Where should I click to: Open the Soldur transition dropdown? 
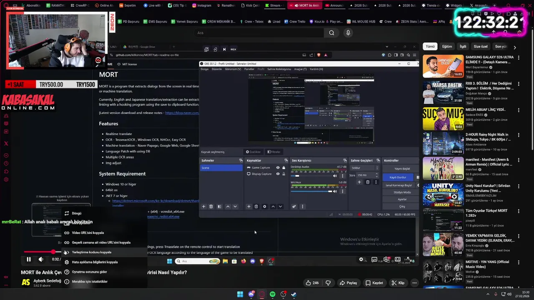tap(365, 168)
